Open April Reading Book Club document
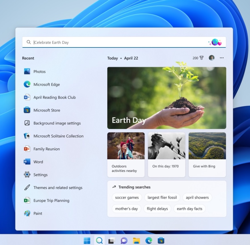Screen dimensions: 250x245 click(x=54, y=97)
